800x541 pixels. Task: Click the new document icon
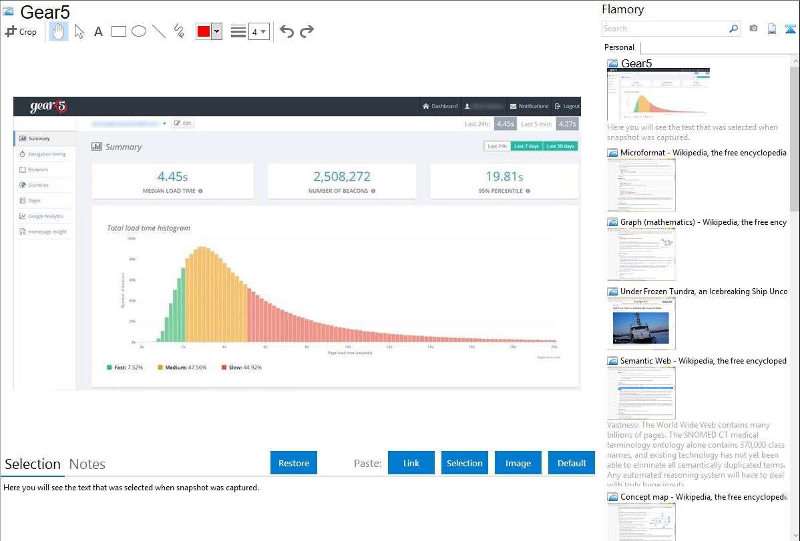(772, 29)
